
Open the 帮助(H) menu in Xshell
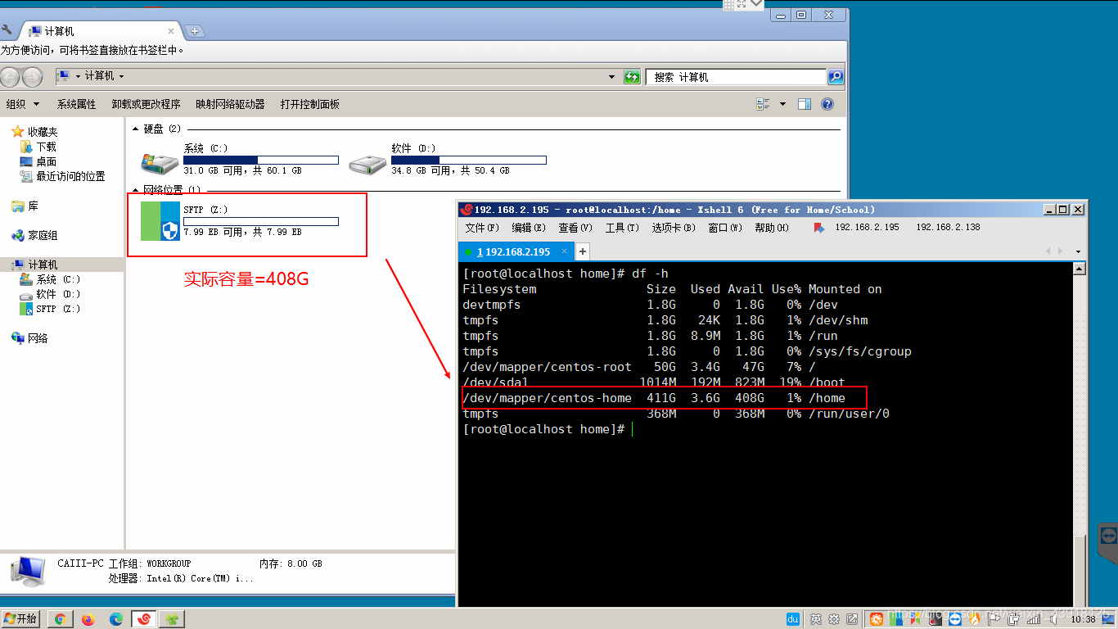coord(772,228)
